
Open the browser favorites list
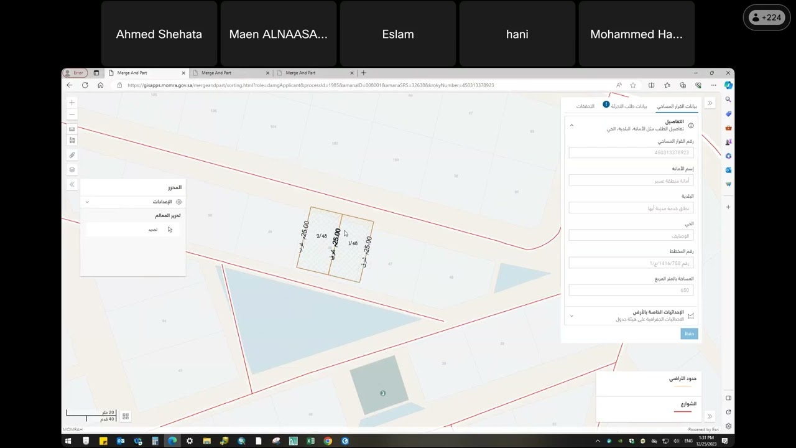point(667,85)
